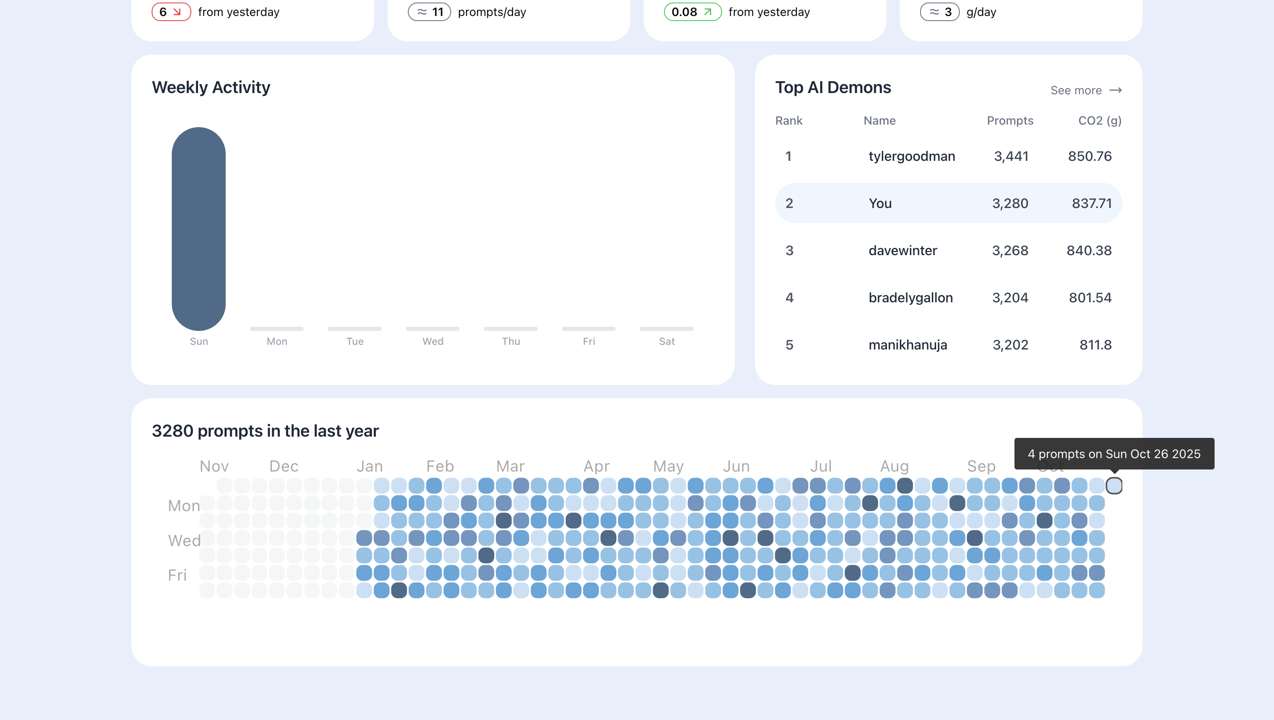Click bradelygallon in the leaderboard

tap(910, 298)
